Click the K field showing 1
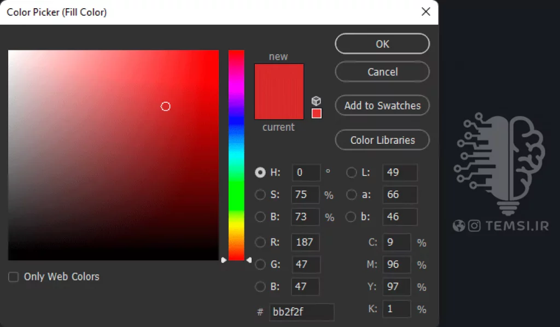The image size is (560, 327). click(396, 309)
